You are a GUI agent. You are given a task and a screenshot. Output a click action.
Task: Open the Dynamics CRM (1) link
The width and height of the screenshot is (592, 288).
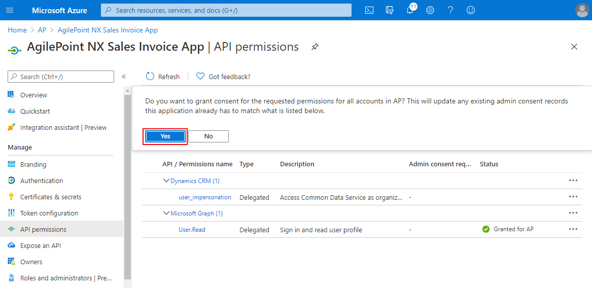coord(195,181)
